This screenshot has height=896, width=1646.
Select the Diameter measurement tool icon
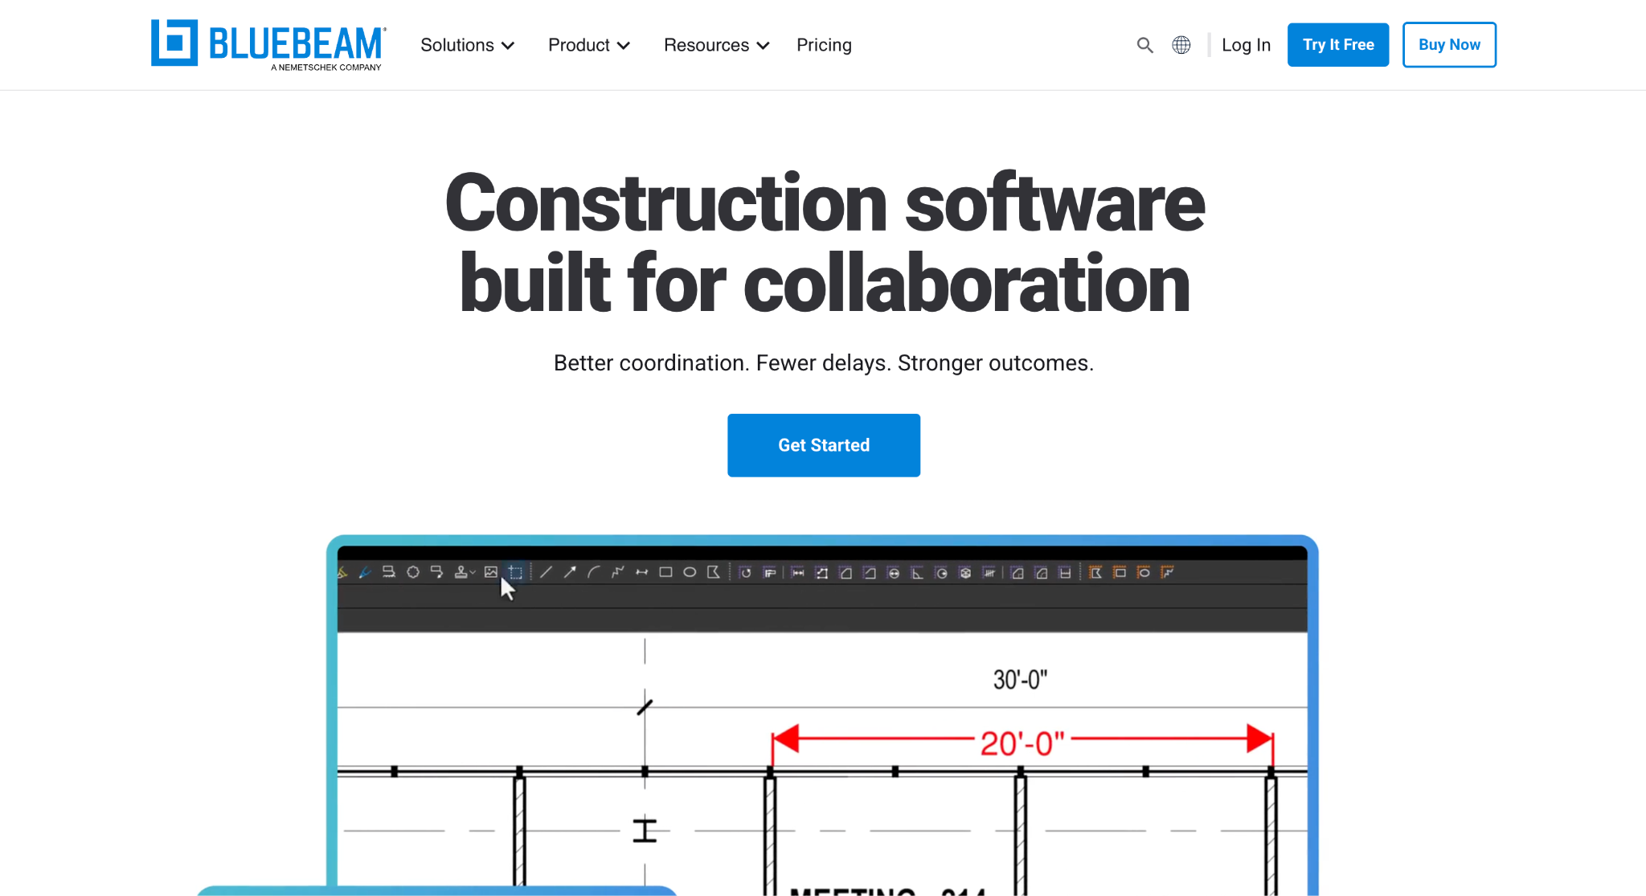(894, 573)
